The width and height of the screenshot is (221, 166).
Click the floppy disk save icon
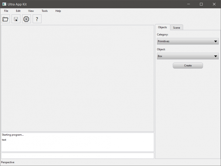(x=16, y=19)
